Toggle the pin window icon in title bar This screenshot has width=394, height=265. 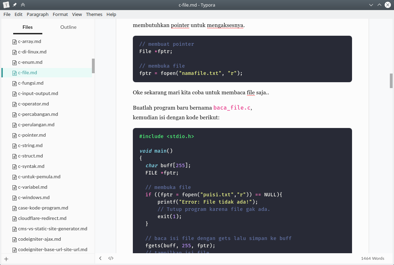pos(15,5)
